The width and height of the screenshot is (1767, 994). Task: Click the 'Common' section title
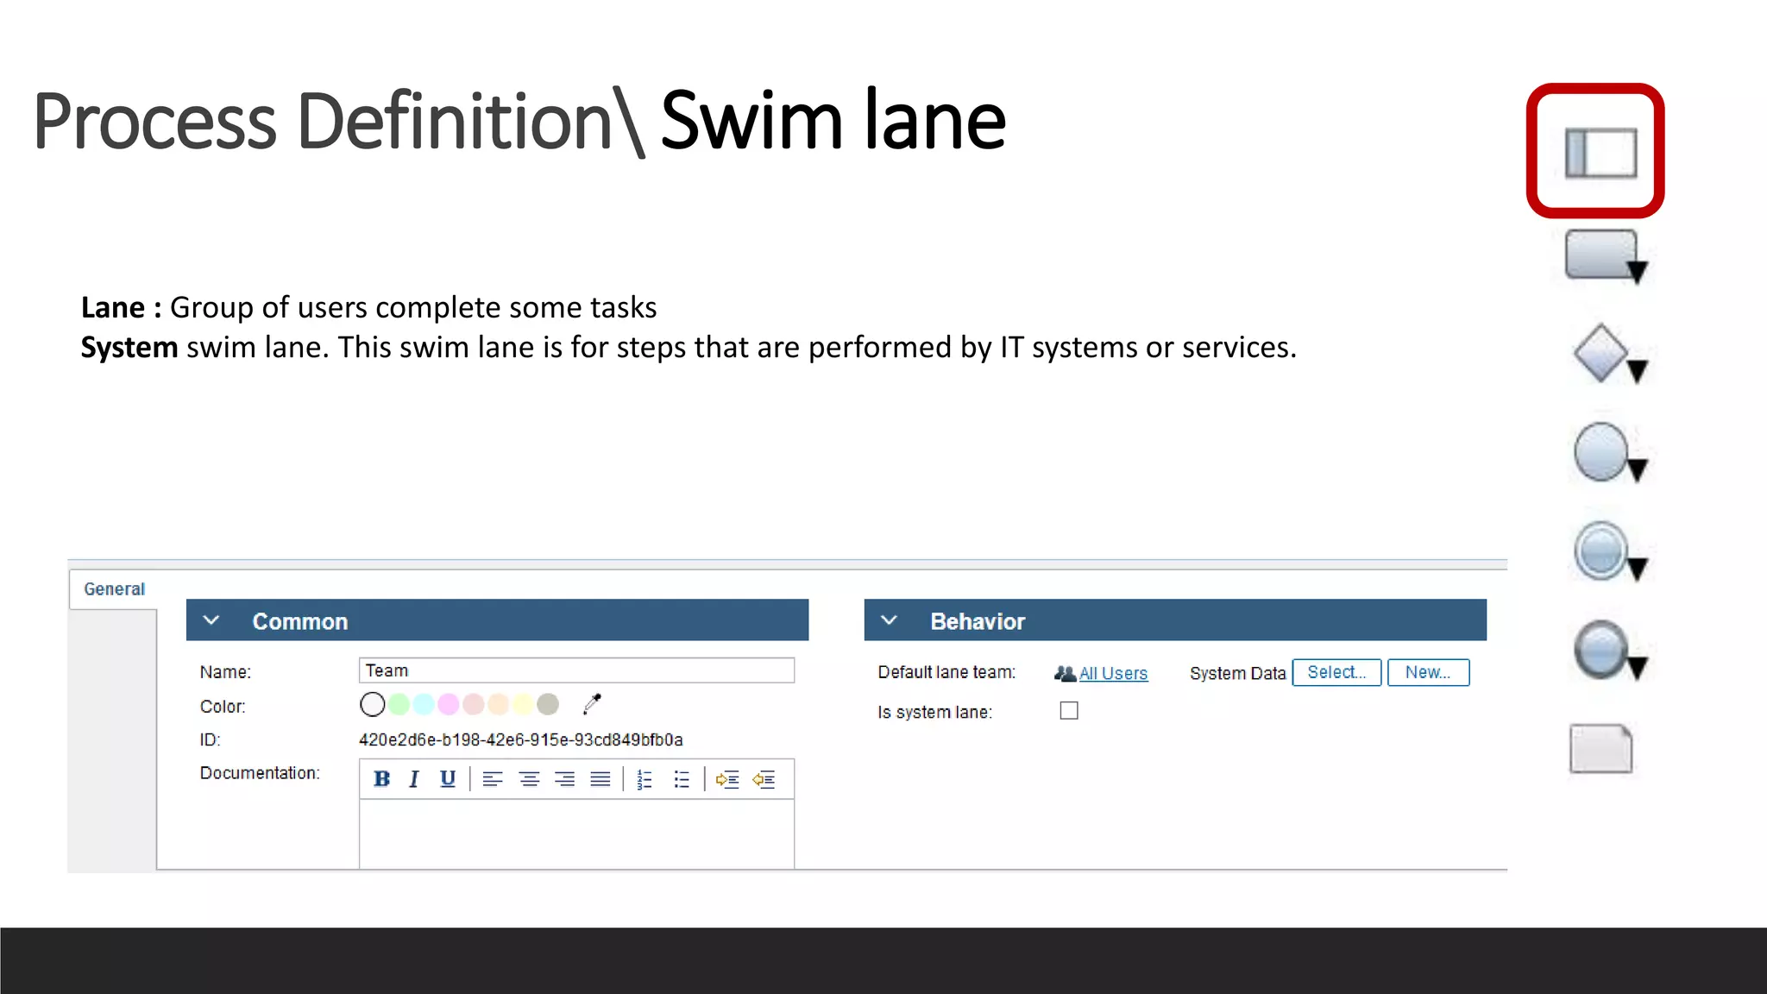tap(300, 621)
